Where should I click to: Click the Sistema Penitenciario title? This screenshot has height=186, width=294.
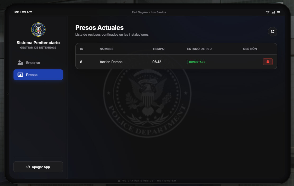[38, 43]
